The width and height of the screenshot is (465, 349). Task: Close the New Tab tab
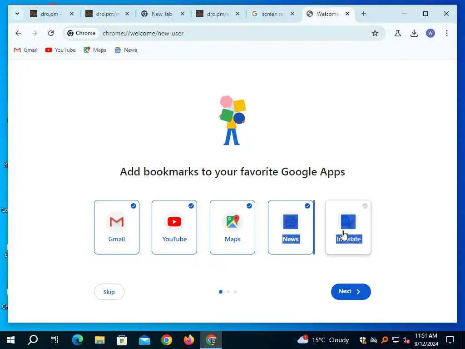[183, 14]
